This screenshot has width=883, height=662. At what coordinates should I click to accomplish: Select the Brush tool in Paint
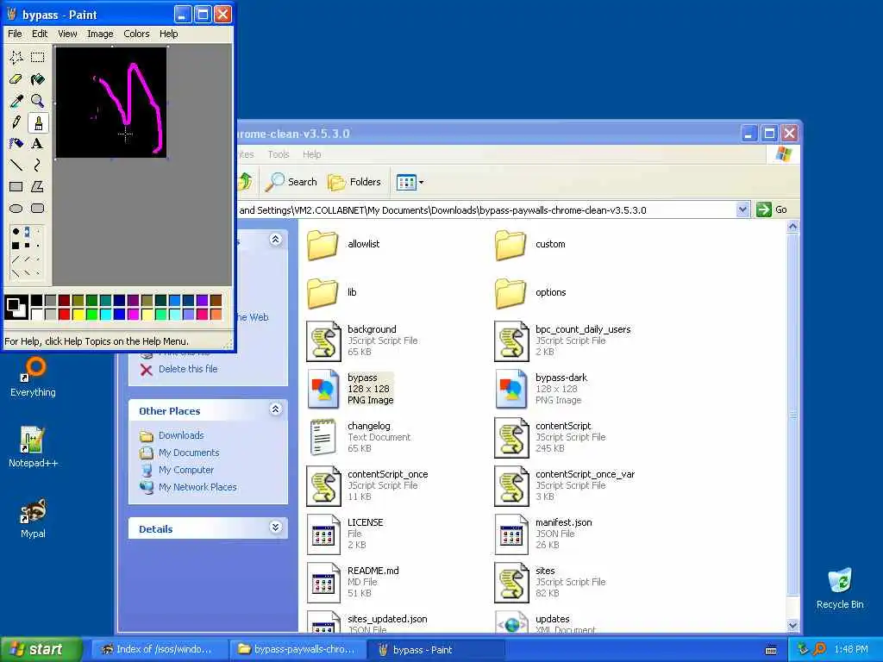pos(38,122)
